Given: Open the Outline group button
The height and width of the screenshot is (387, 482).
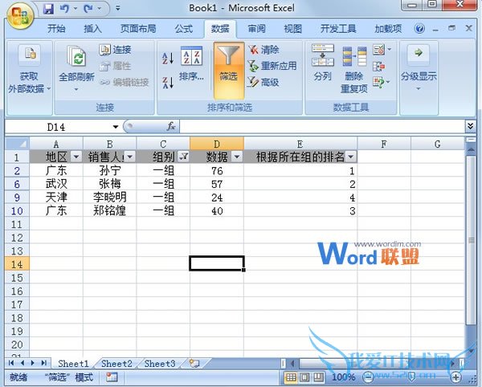Looking at the screenshot, I should click(x=419, y=68).
